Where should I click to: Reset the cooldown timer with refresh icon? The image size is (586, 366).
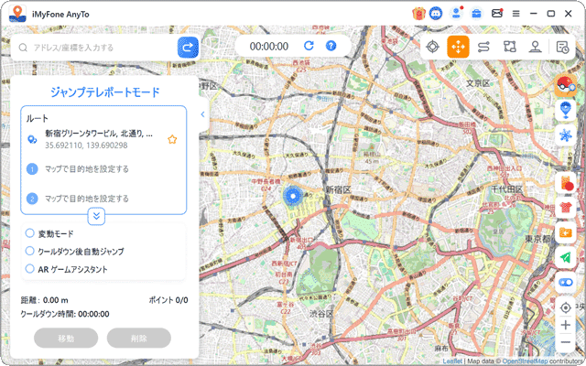309,46
